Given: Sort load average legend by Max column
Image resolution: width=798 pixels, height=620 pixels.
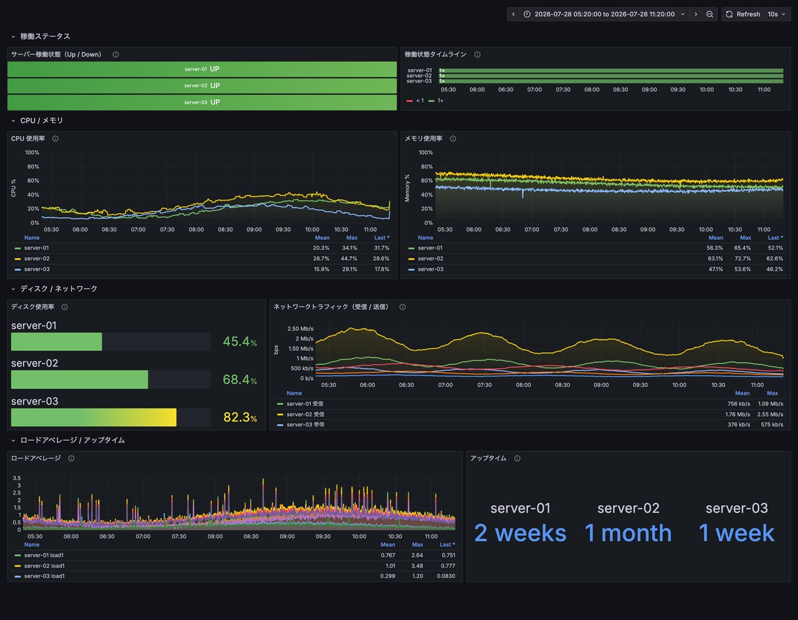Looking at the screenshot, I should pos(417,545).
